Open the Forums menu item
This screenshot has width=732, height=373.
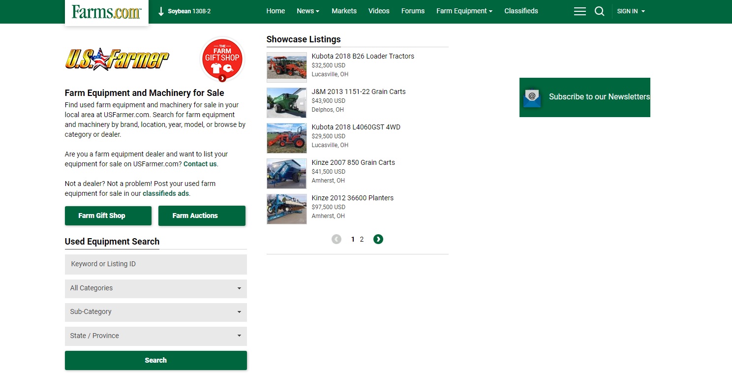tap(413, 11)
